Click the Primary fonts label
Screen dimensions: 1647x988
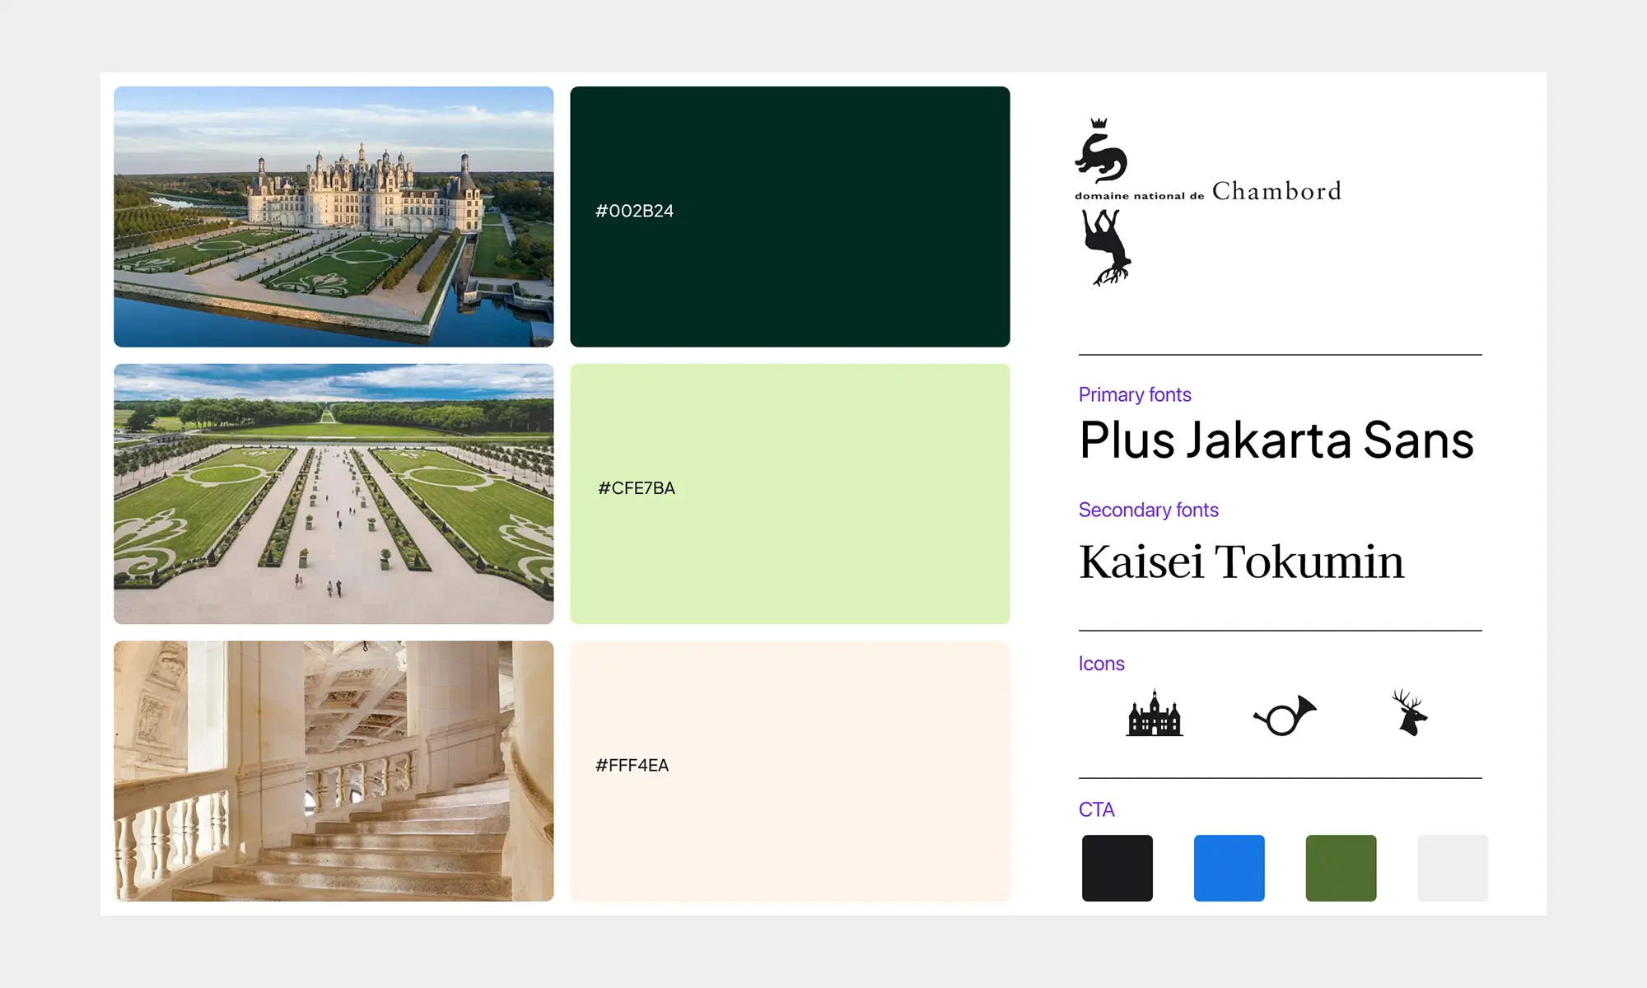pos(1135,394)
